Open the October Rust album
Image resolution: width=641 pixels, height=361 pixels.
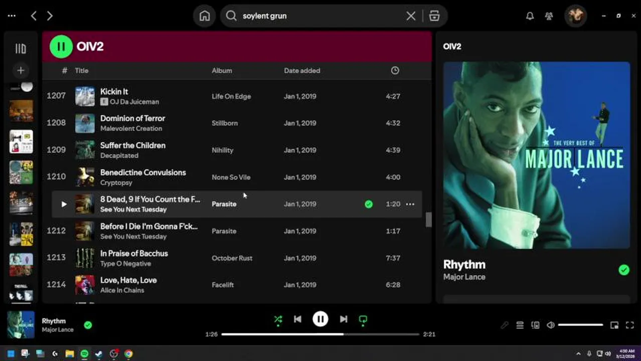coord(232,258)
